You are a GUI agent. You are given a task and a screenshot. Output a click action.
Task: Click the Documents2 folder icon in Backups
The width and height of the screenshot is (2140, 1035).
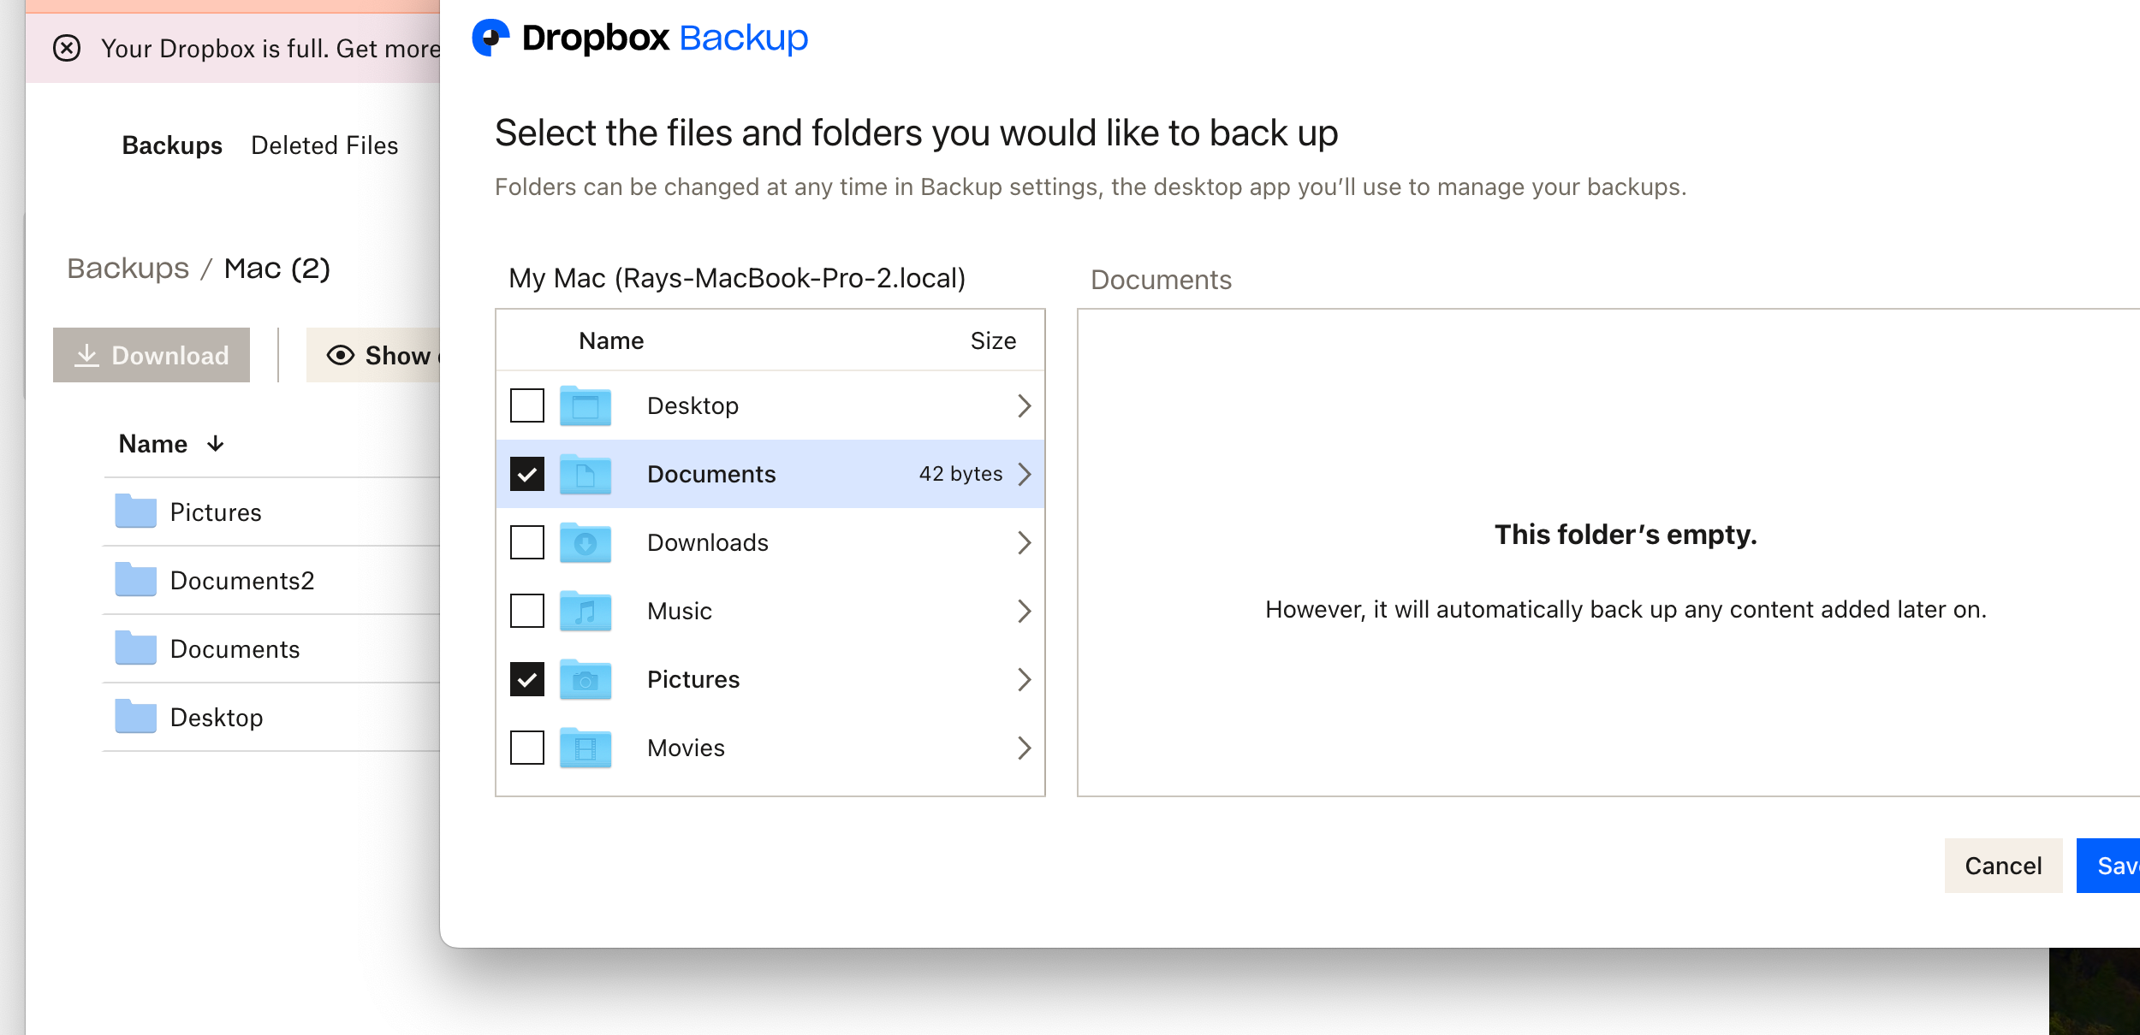coord(136,580)
